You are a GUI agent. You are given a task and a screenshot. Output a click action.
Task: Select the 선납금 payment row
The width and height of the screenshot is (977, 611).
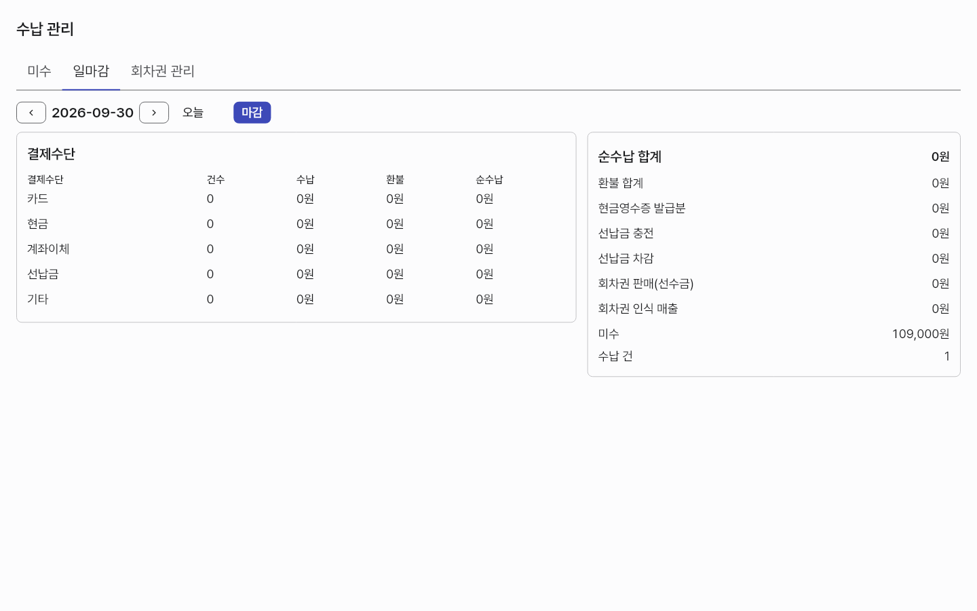[296, 274]
